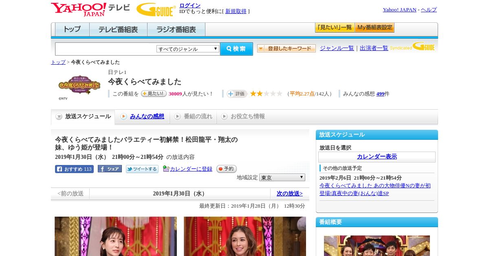Image resolution: width=489 pixels, height=256 pixels.
Task: Switch to the トップ tab
Action: [72, 30]
